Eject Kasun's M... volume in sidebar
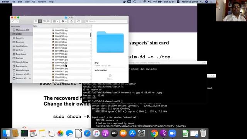 click(x=30, y=78)
